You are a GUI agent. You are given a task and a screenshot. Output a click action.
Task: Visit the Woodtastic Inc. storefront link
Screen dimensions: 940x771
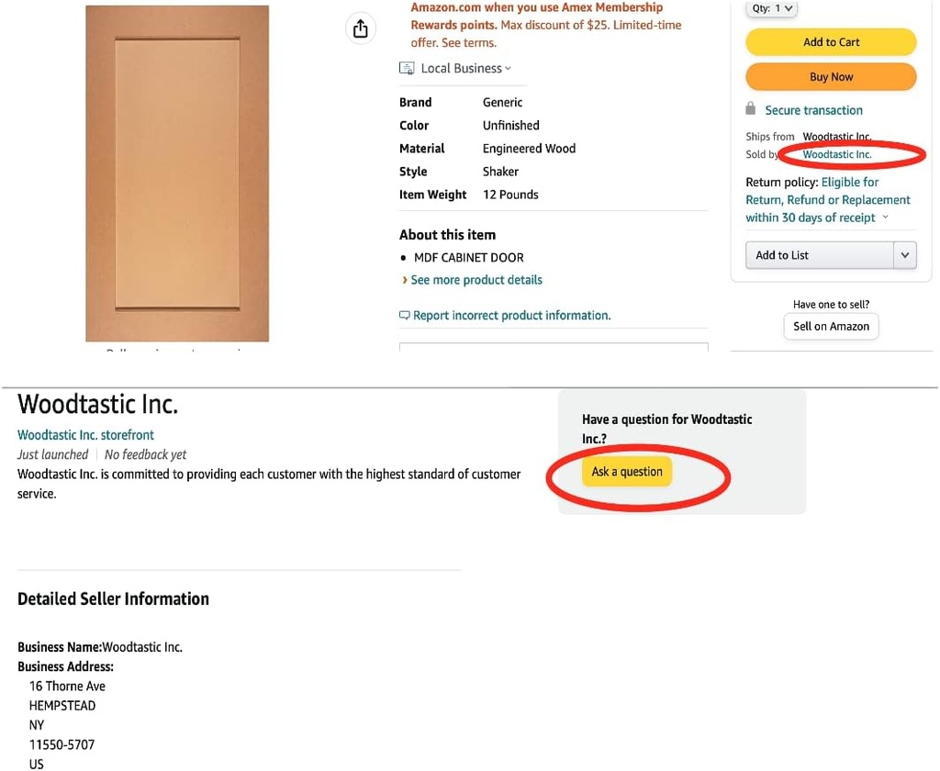click(85, 435)
